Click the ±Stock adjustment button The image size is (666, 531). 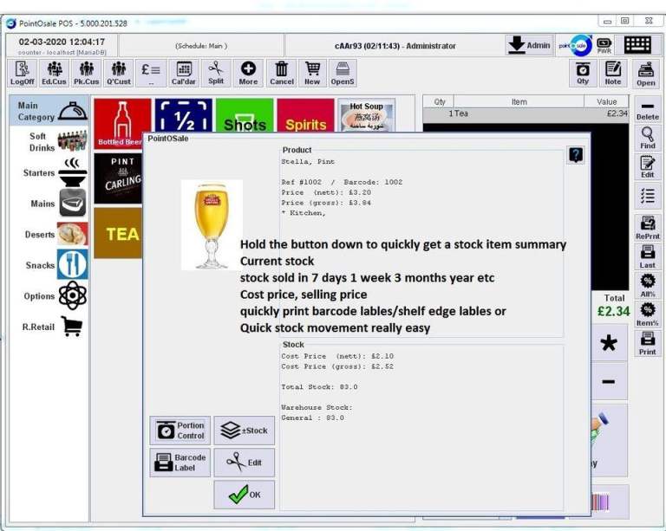coord(245,431)
